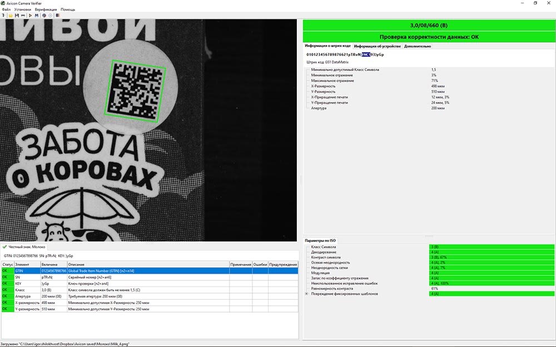Image resolution: width=556 pixels, height=347 pixels.
Task: Switch to Информация об устройстве tab
Action: pos(378,47)
